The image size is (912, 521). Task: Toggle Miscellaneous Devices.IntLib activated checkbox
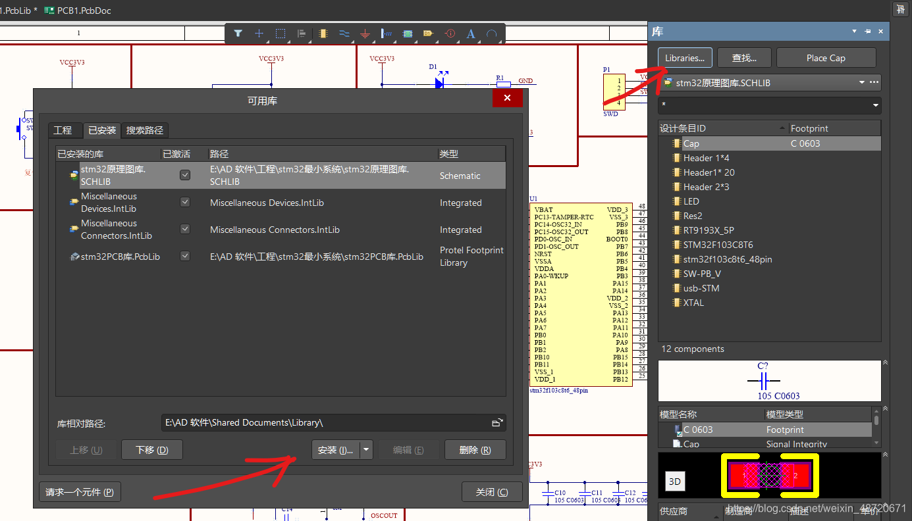click(x=185, y=202)
